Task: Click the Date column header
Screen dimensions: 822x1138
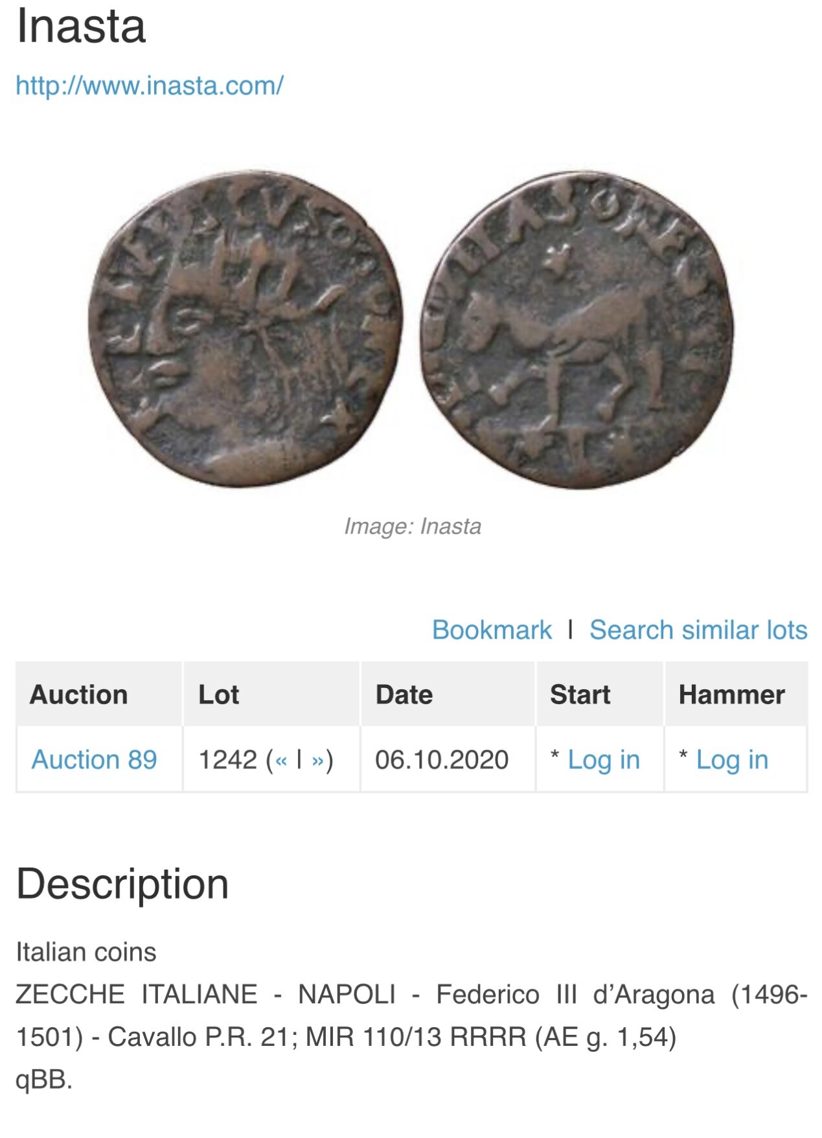Action: coord(404,694)
